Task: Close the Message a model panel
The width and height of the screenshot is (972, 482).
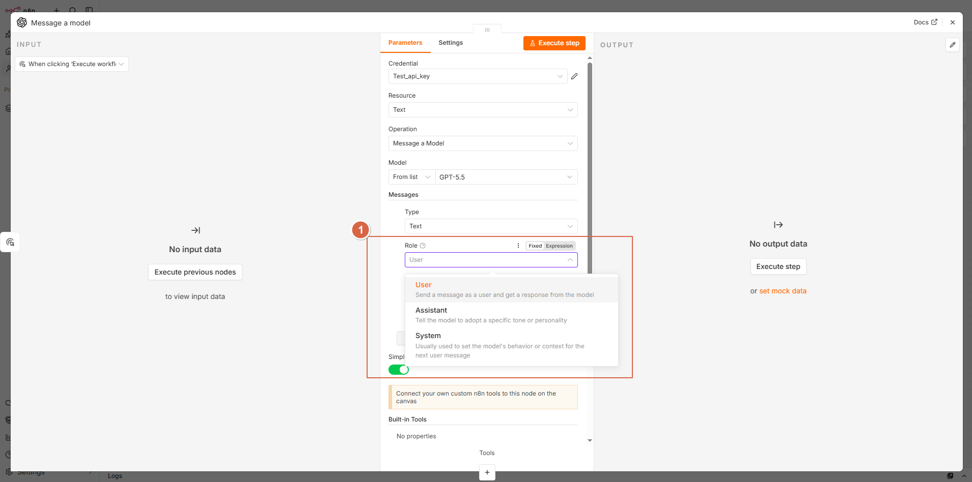Action: pos(953,22)
